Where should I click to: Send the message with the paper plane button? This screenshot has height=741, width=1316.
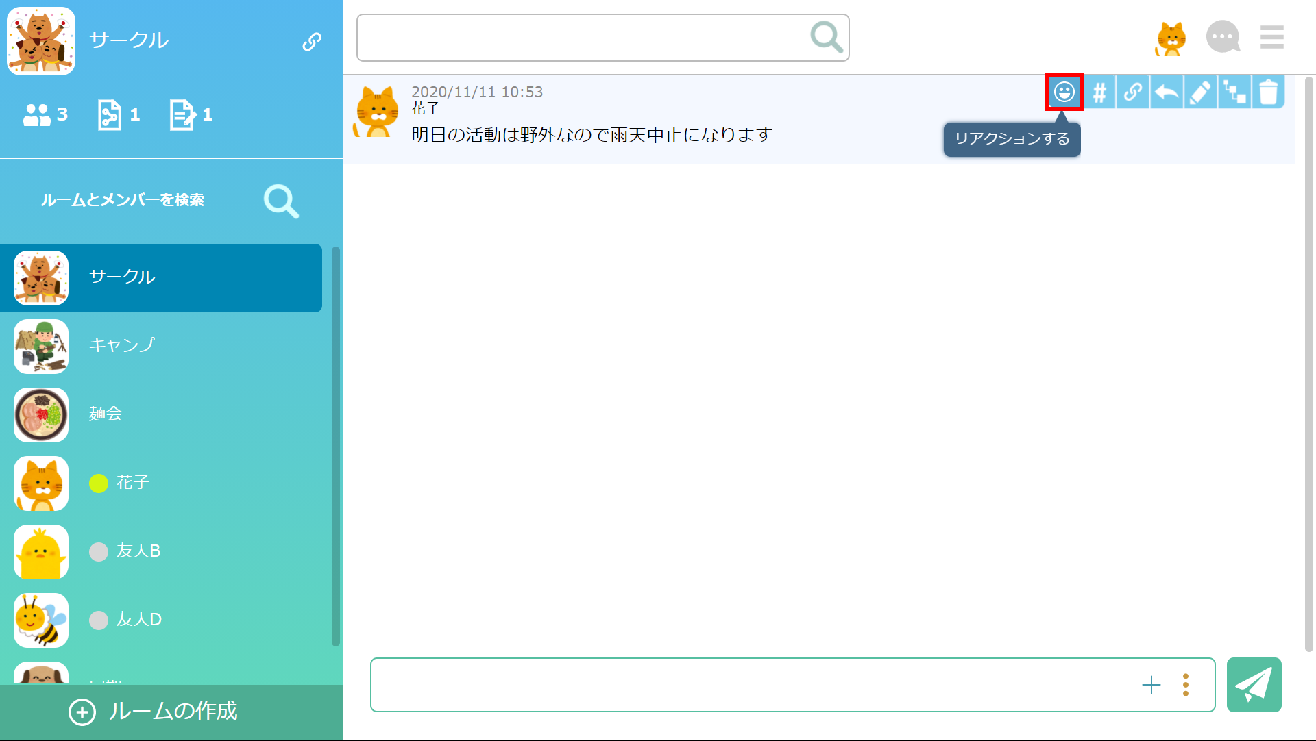[x=1254, y=685]
